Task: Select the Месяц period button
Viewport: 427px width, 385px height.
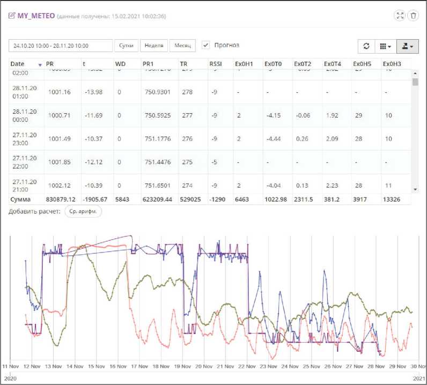Action: pyautogui.click(x=183, y=46)
